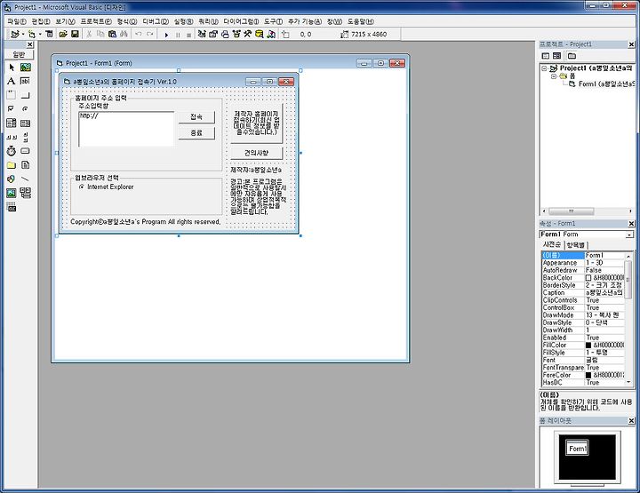Collapse Project1 tree node
The width and height of the screenshot is (640, 493).
point(544,68)
